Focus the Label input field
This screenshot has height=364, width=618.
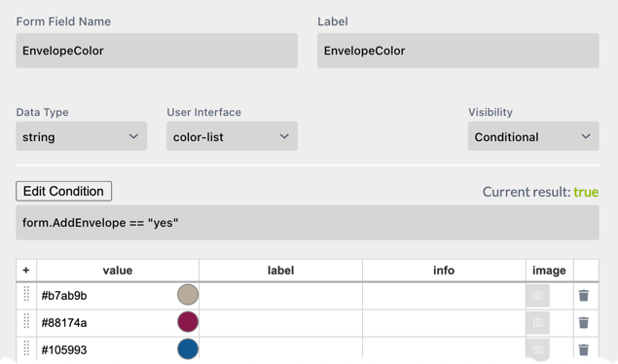(x=458, y=51)
